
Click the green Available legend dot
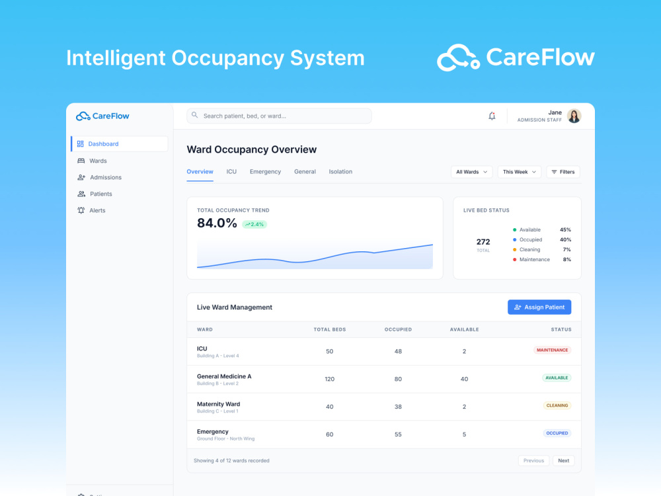coord(514,230)
